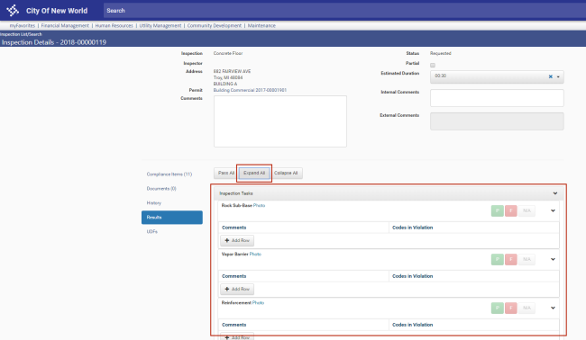Toggle the Partial checkbox

433,66
